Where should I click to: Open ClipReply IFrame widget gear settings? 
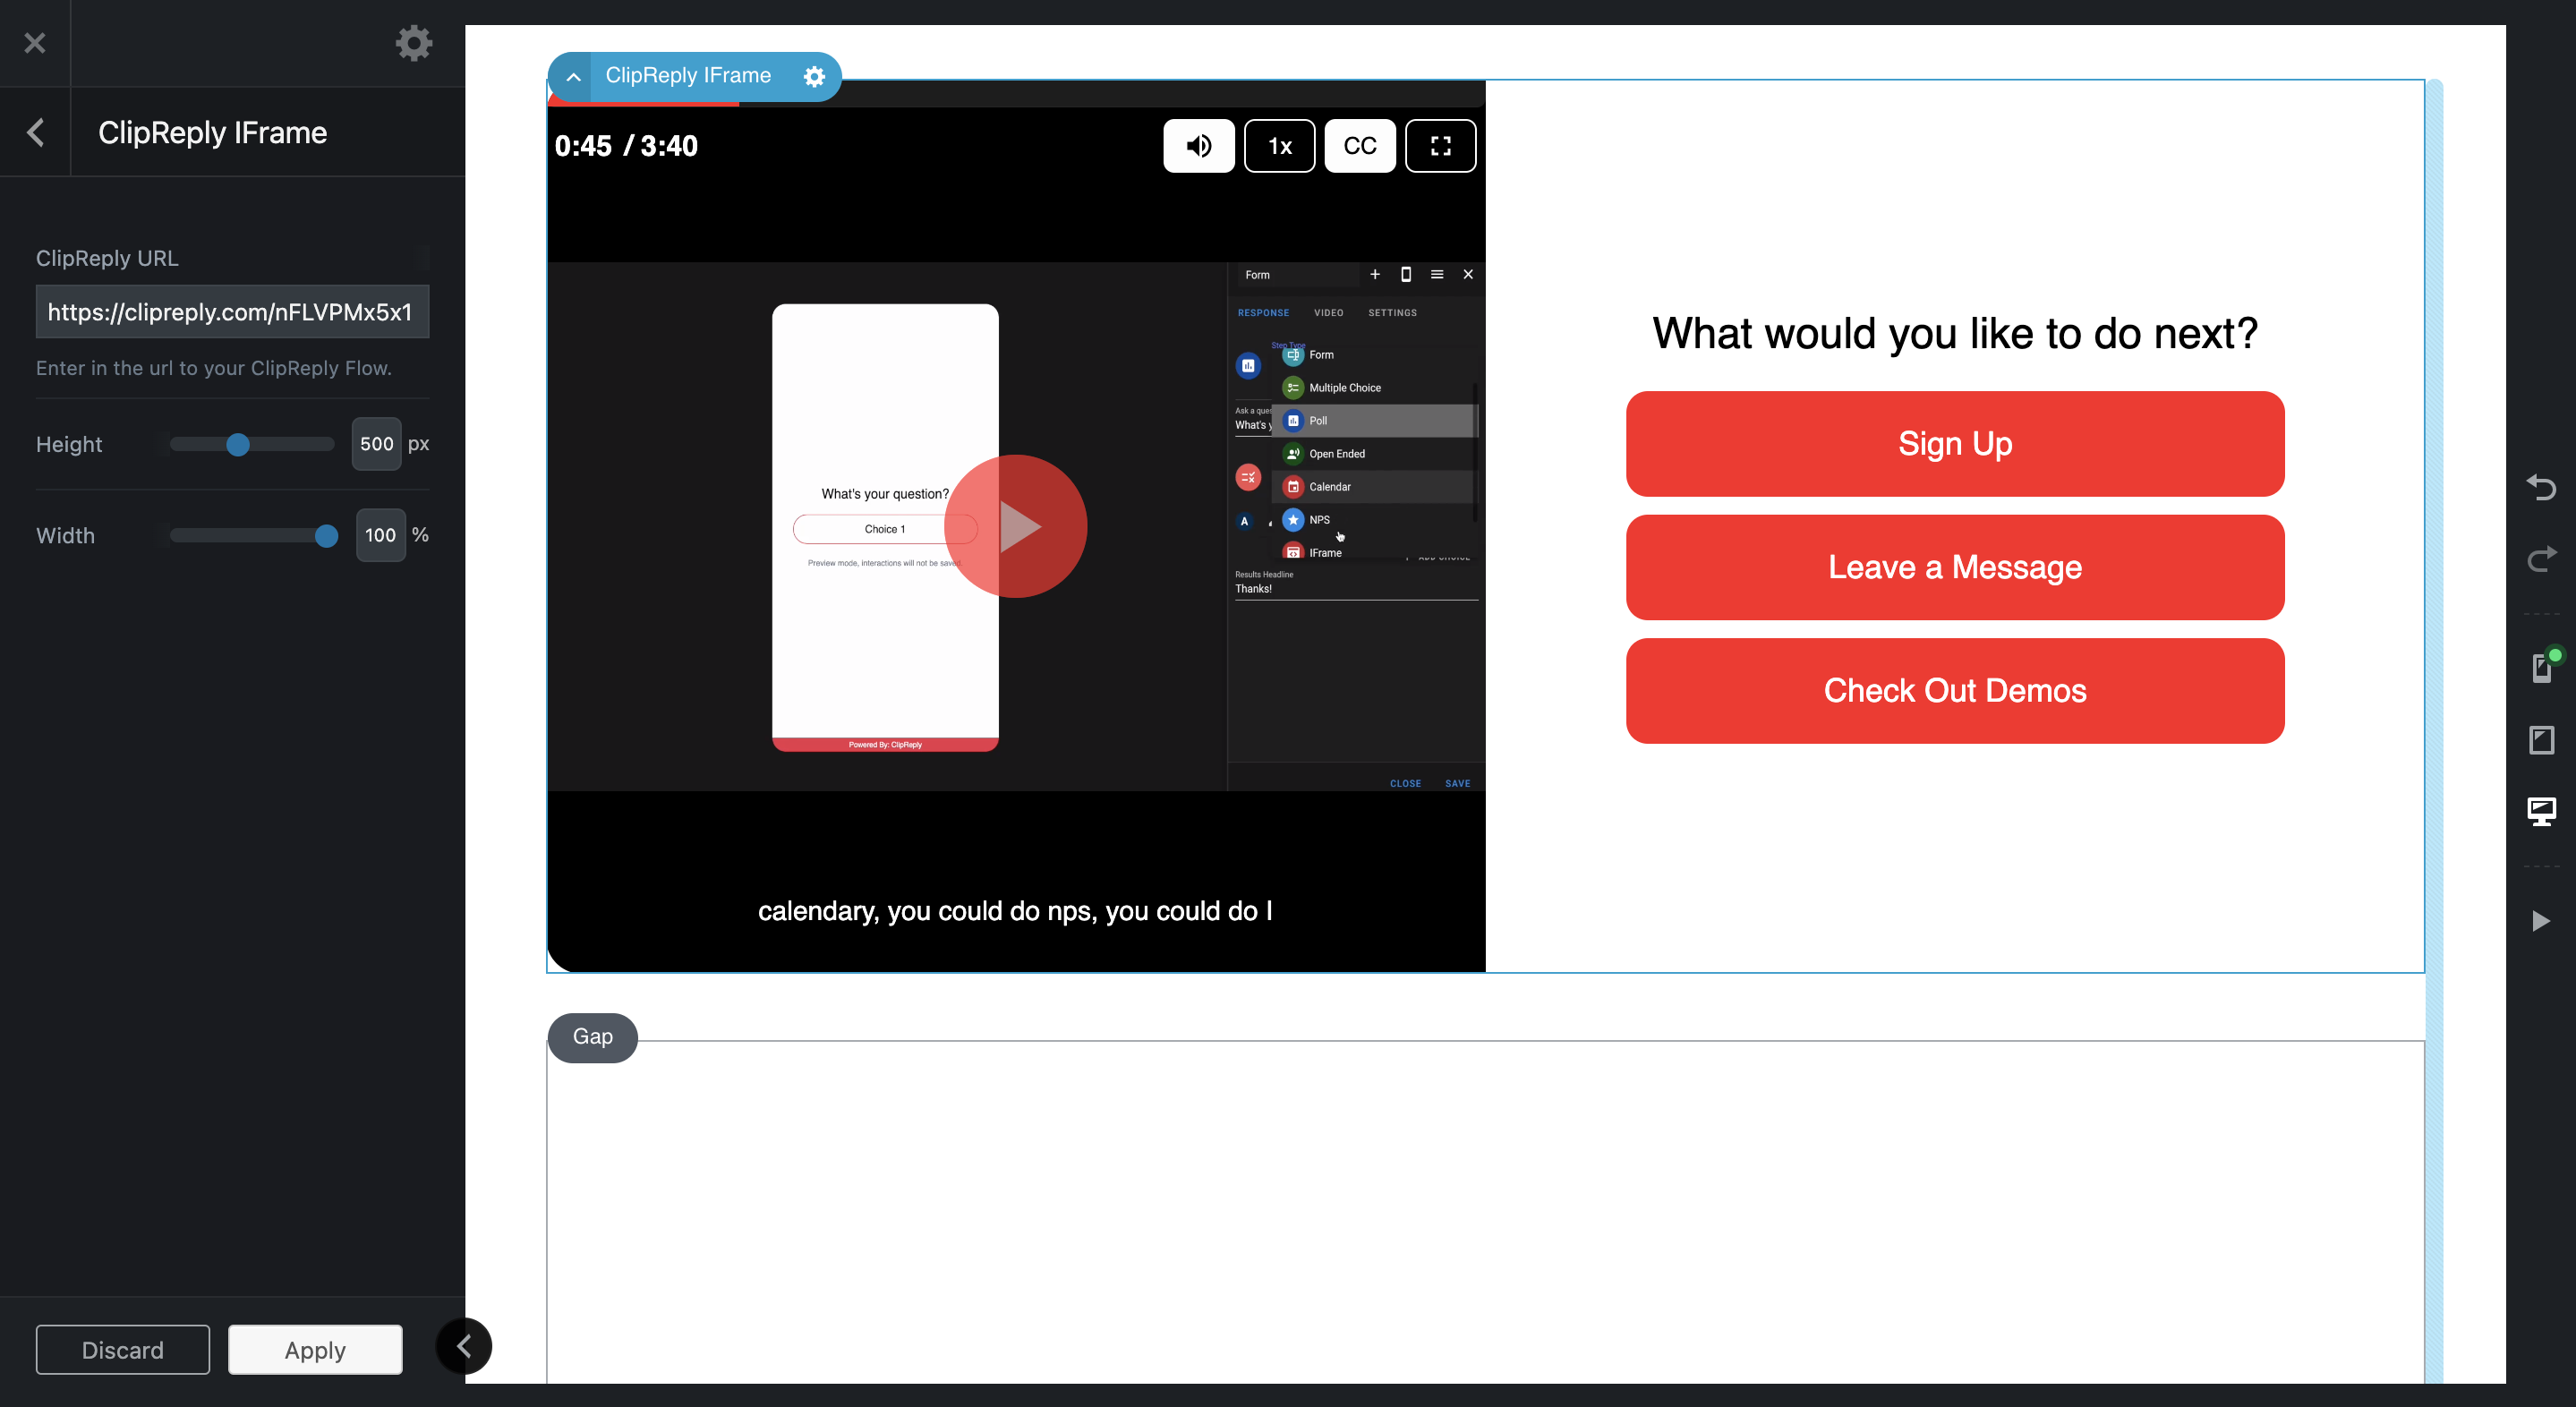coord(814,76)
